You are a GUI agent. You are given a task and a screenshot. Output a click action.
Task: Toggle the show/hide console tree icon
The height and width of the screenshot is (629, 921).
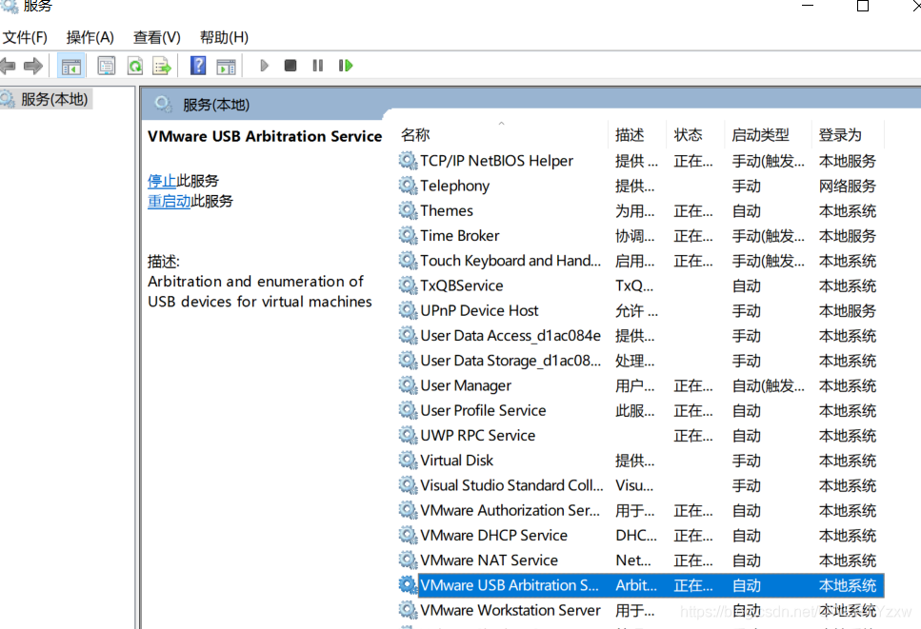[71, 66]
